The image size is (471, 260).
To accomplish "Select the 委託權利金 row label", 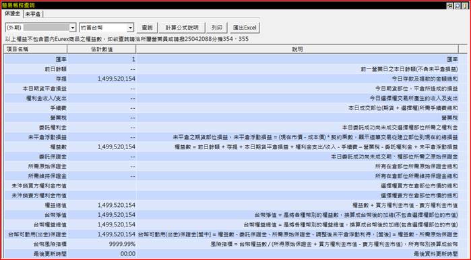I will click(53, 128).
